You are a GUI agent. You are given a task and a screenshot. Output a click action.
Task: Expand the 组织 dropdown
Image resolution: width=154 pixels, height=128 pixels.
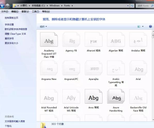(x=43, y=27)
